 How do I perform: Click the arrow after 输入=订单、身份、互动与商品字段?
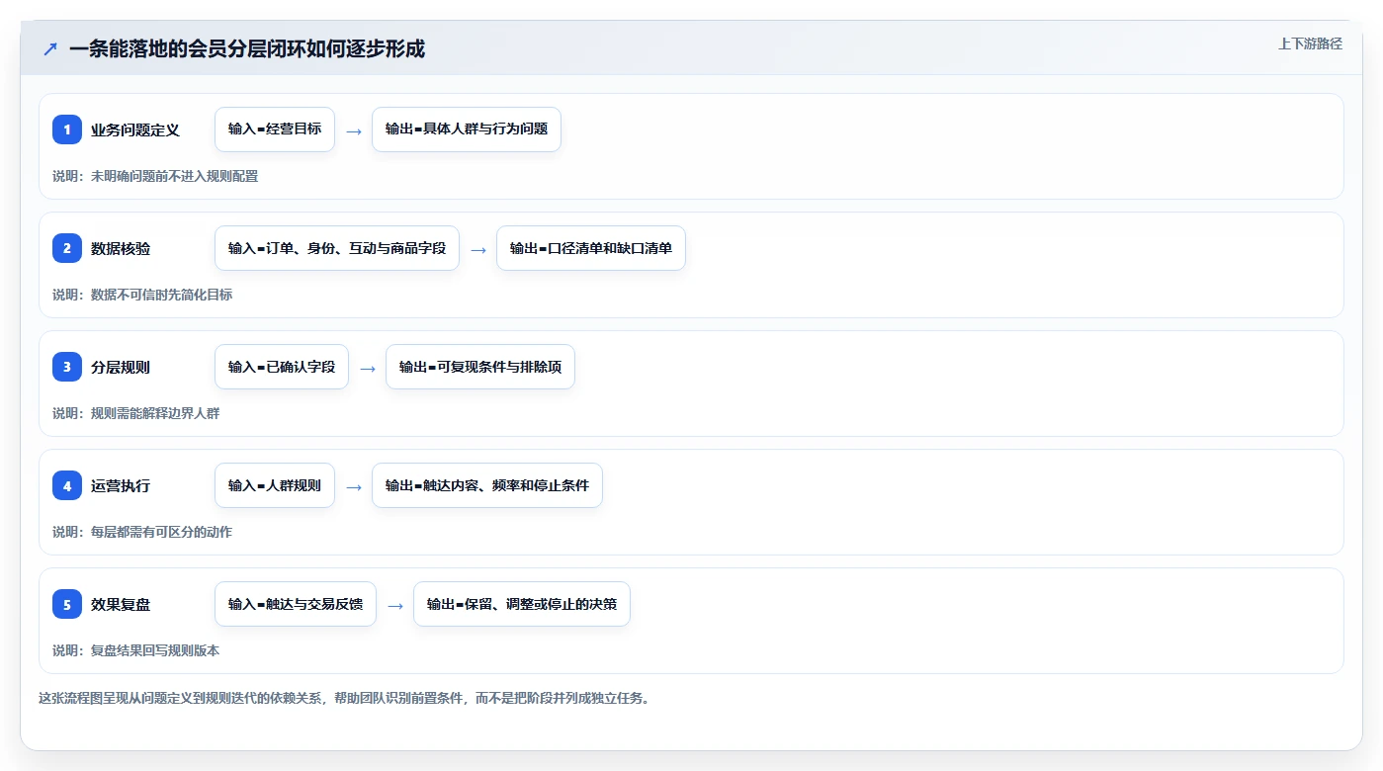point(478,249)
